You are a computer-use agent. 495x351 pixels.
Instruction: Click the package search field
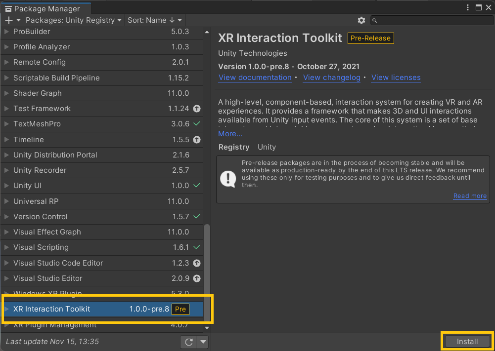tap(432, 20)
